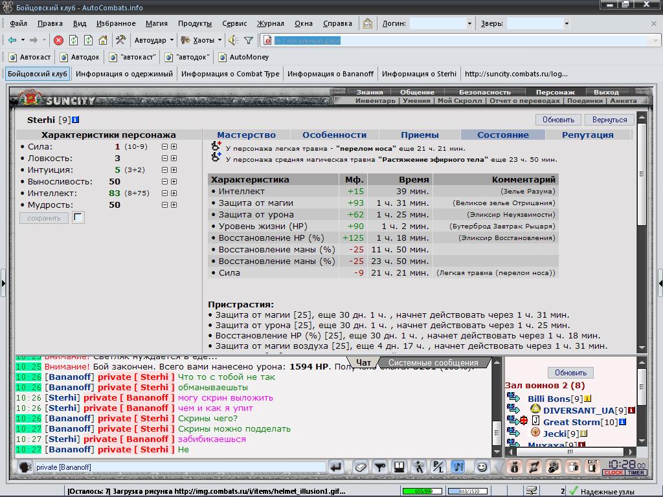Open back button history dropdown arrow
663x497 pixels.
(x=23, y=40)
